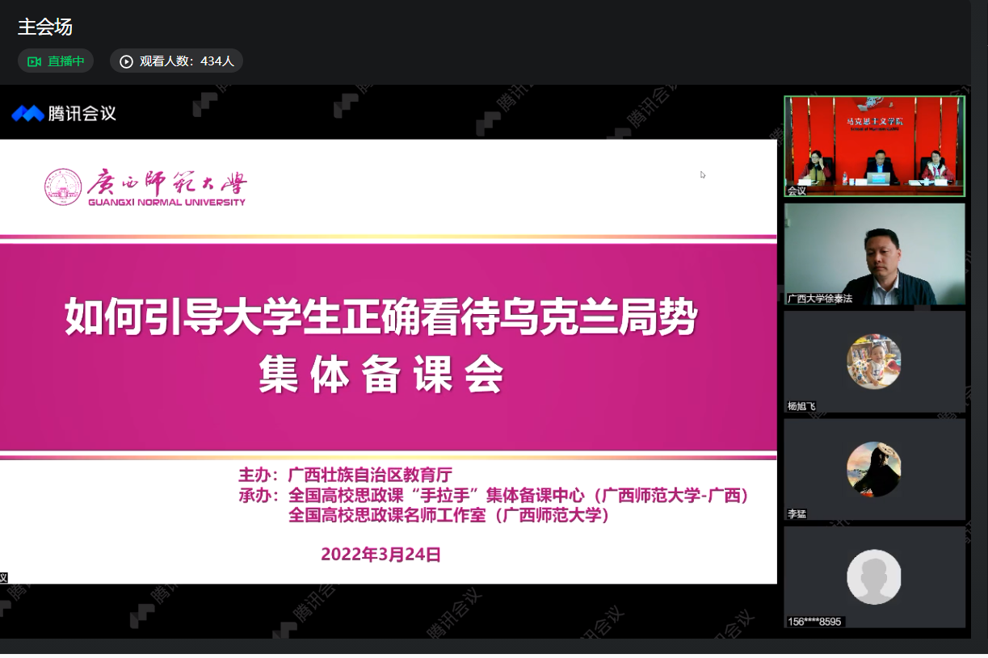988x658 pixels.
Task: Click the camera icon in the 直播中 badge
Action: pos(34,61)
